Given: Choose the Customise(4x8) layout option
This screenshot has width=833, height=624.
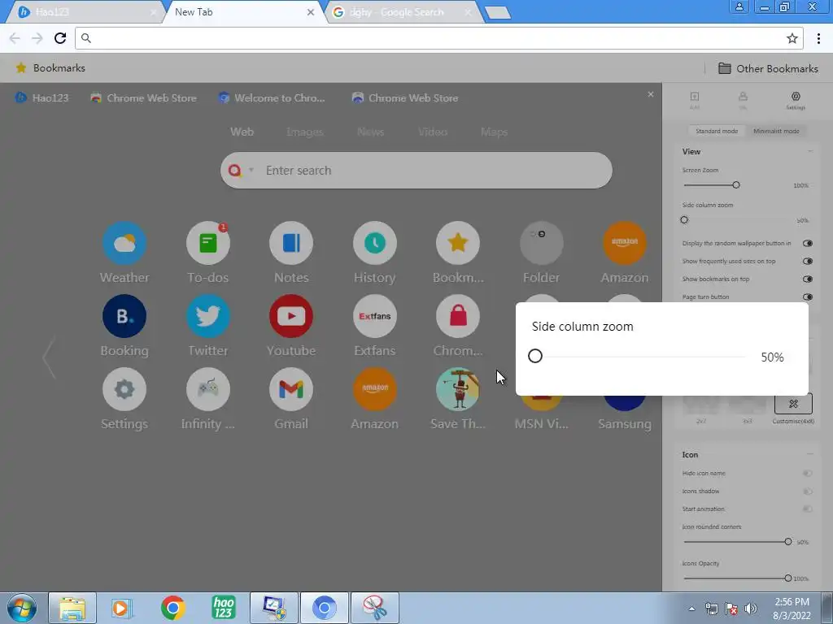Looking at the screenshot, I should 793,405.
